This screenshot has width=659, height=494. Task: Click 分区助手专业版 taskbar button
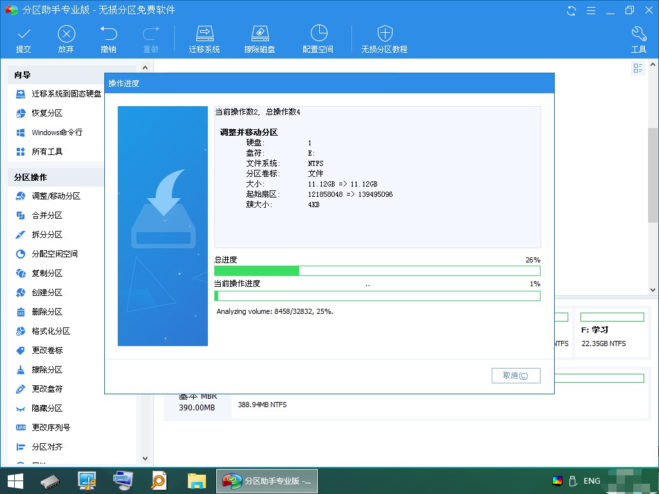tap(267, 481)
